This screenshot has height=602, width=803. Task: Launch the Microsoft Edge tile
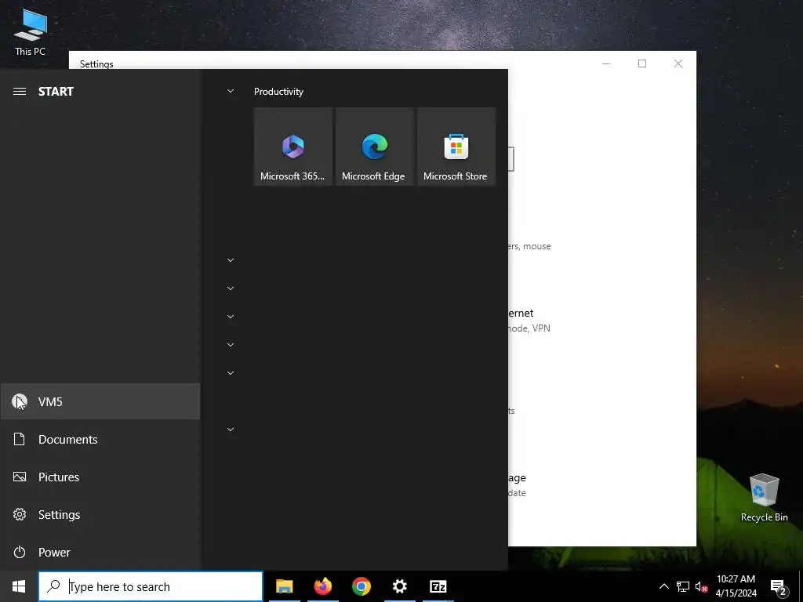point(374,147)
